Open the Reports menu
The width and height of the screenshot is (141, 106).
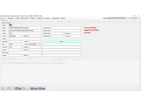point(40,18)
